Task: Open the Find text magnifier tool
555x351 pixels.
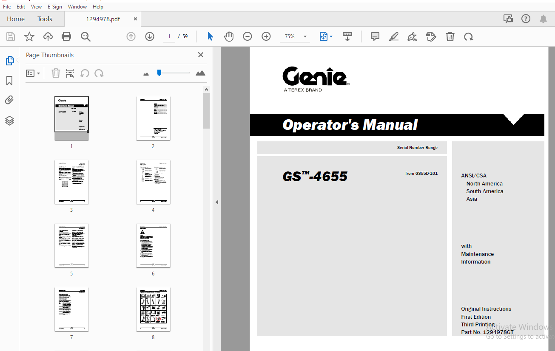Action: coord(85,37)
